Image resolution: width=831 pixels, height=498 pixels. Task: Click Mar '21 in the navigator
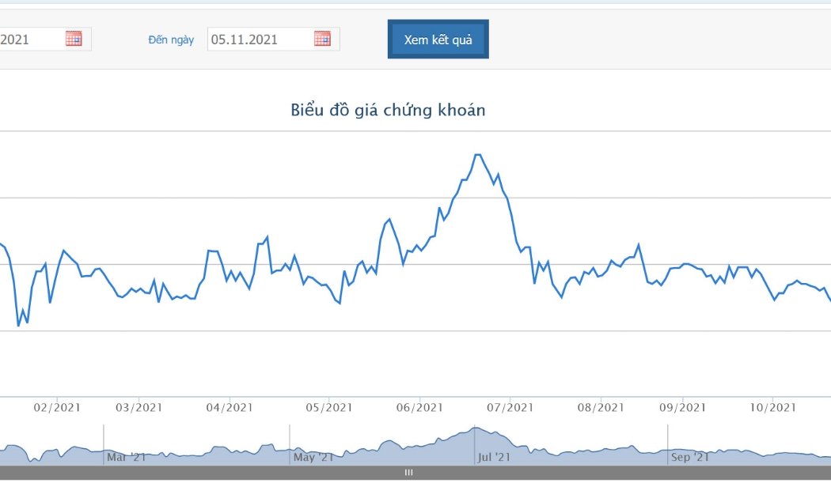click(x=126, y=457)
